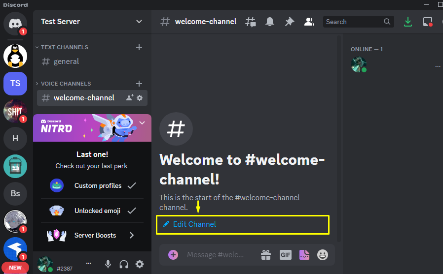Open the emoji picker
The height and width of the screenshot is (274, 443).
click(x=322, y=255)
